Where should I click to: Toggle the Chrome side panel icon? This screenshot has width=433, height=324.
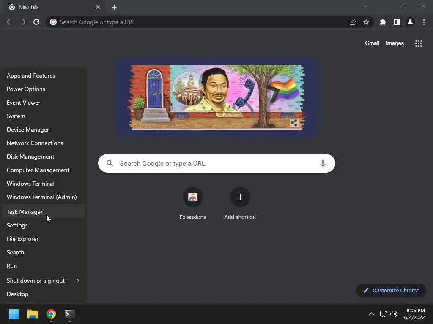click(x=397, y=22)
